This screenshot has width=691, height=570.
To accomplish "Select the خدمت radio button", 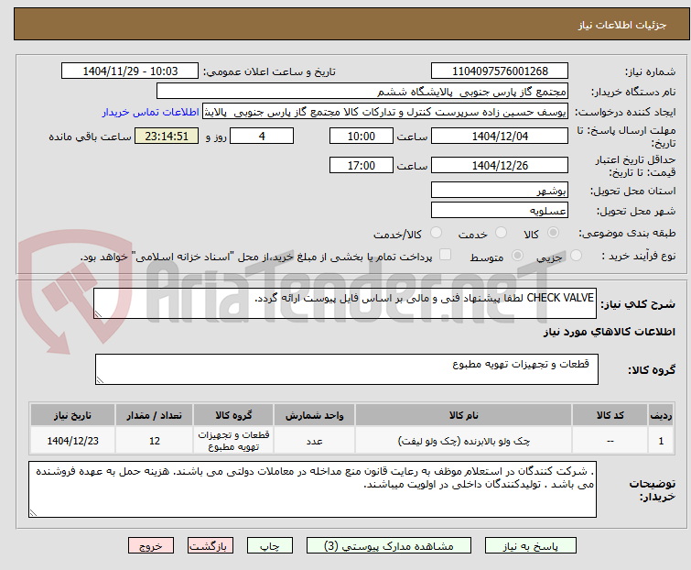I will (x=501, y=233).
